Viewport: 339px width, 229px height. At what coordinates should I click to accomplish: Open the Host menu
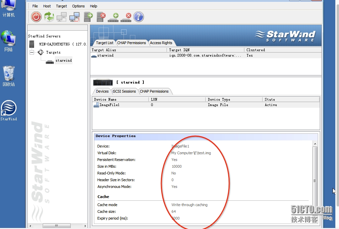pyautogui.click(x=47, y=6)
